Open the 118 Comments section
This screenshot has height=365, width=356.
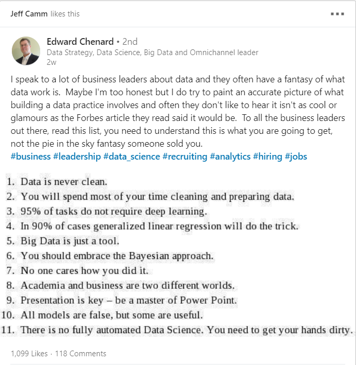pyautogui.click(x=80, y=354)
